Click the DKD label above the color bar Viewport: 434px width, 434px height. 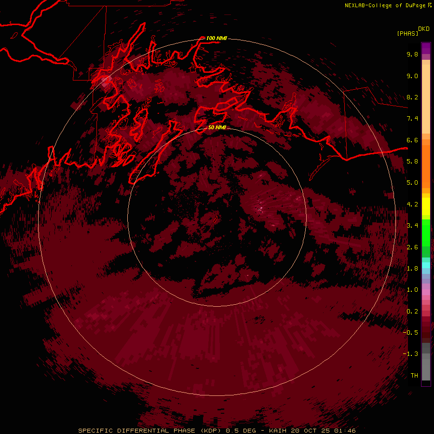click(x=424, y=29)
